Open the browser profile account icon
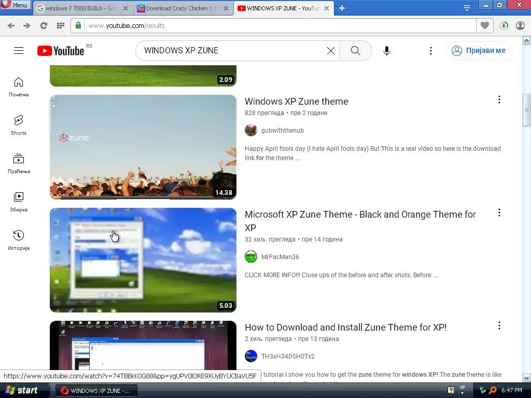Screen dimensions: 531x398 click(520, 26)
